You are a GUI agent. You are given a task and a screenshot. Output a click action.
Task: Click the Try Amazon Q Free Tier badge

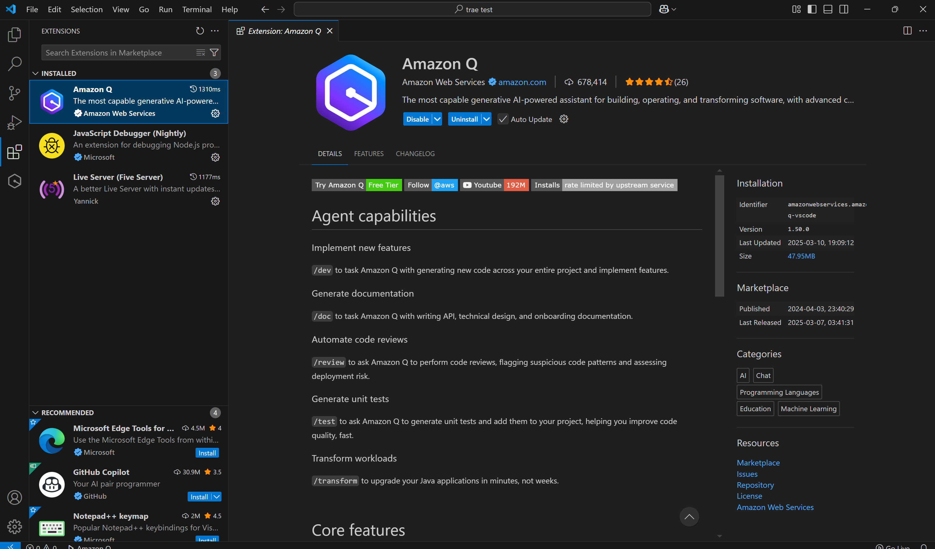click(x=357, y=185)
